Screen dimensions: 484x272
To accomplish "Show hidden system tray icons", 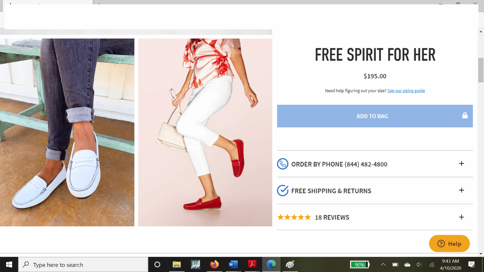I will point(383,265).
